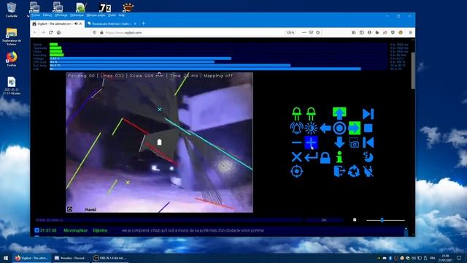
Task: Mute the Vigibot tab audio icon
Action: click(x=76, y=23)
